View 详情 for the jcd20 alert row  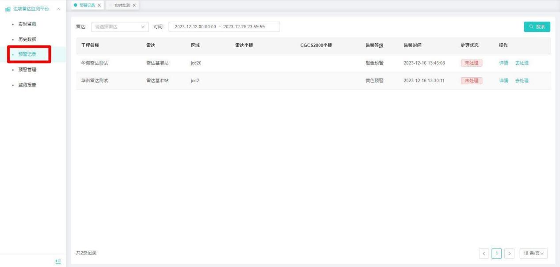pos(503,63)
